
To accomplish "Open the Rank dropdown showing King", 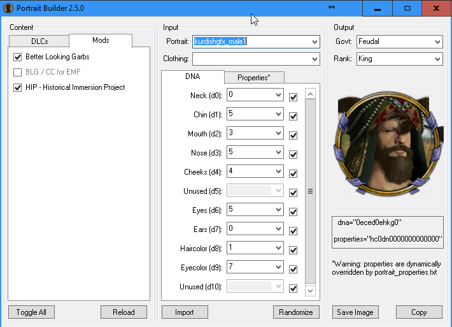I will pyautogui.click(x=437, y=59).
